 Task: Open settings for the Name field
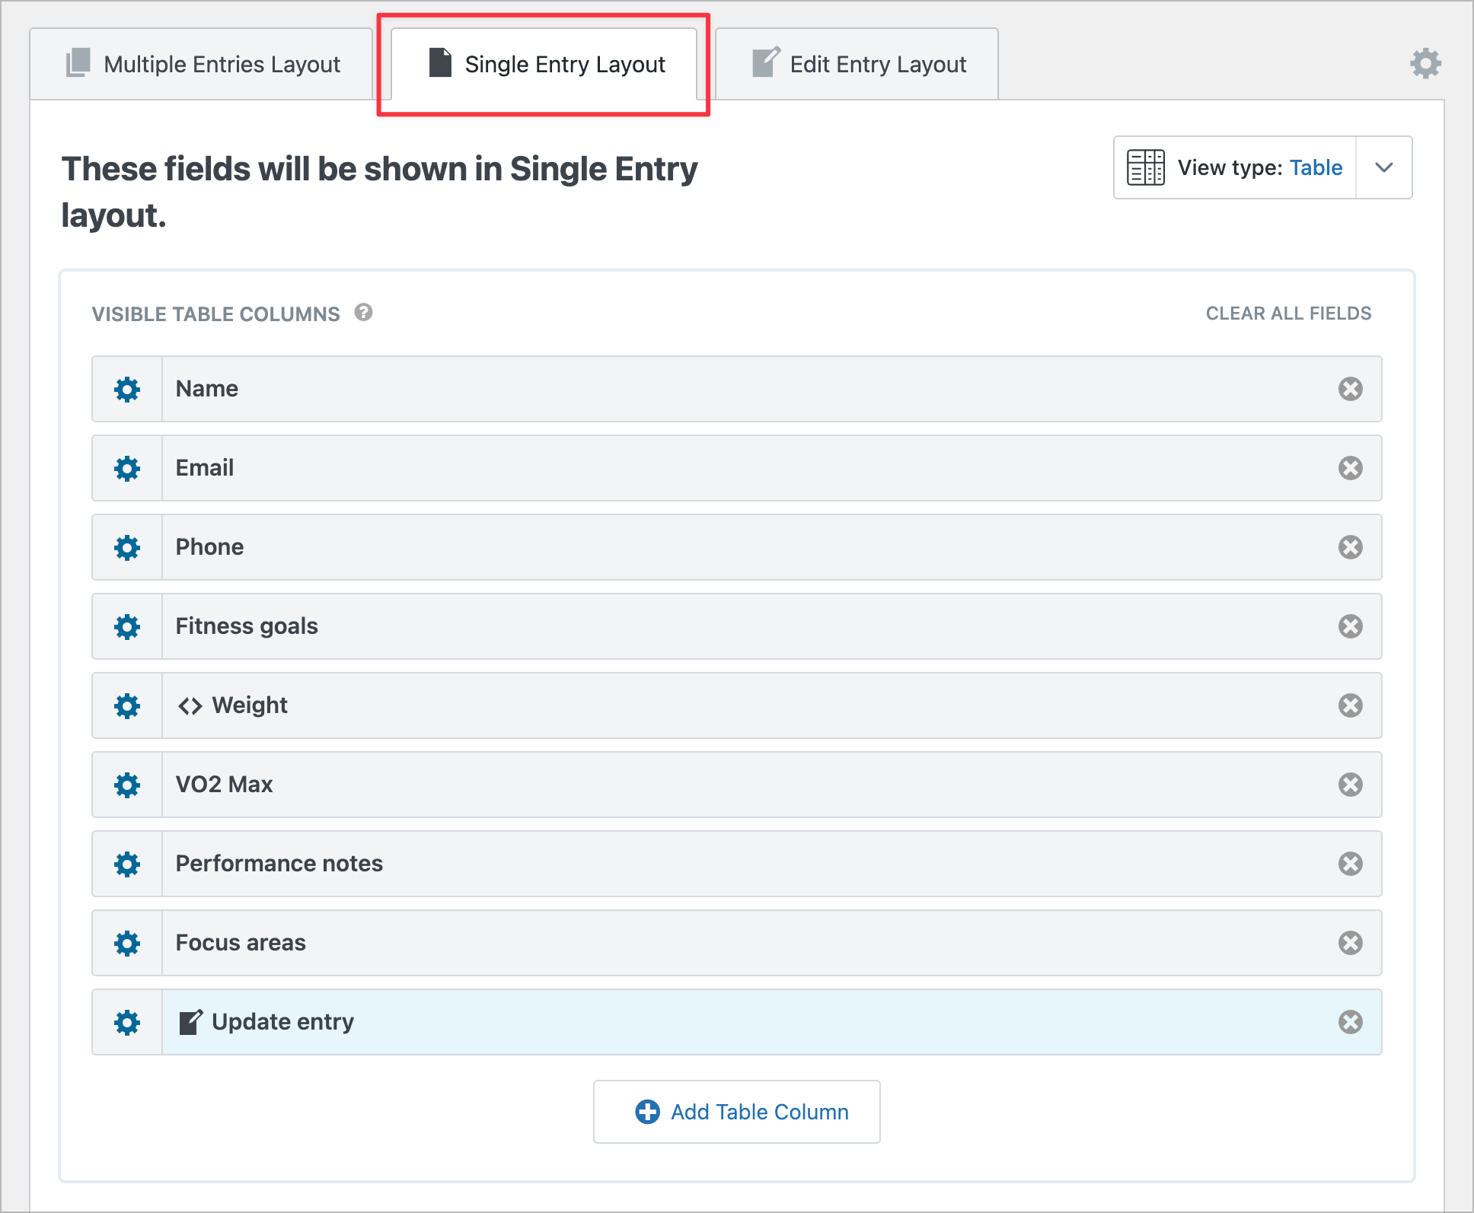coord(127,389)
